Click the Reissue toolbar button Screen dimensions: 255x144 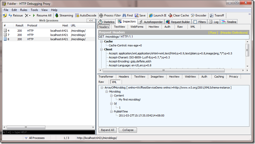[15, 15]
